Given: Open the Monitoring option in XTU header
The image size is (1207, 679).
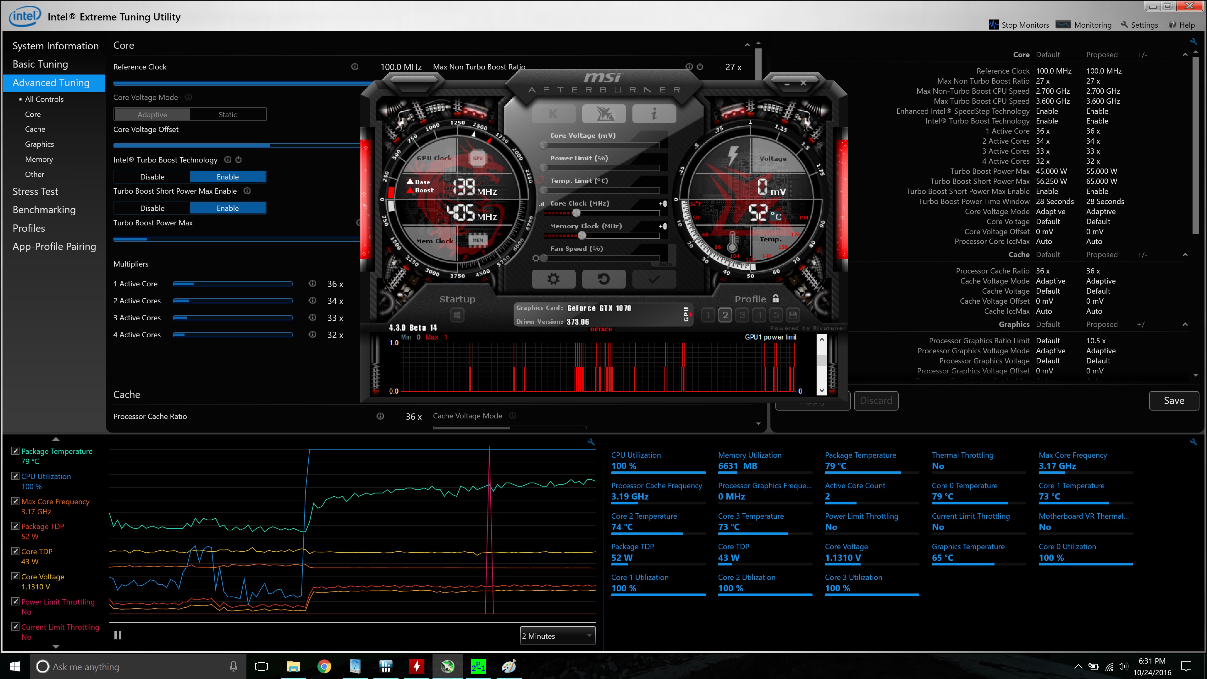Looking at the screenshot, I should tap(1084, 25).
